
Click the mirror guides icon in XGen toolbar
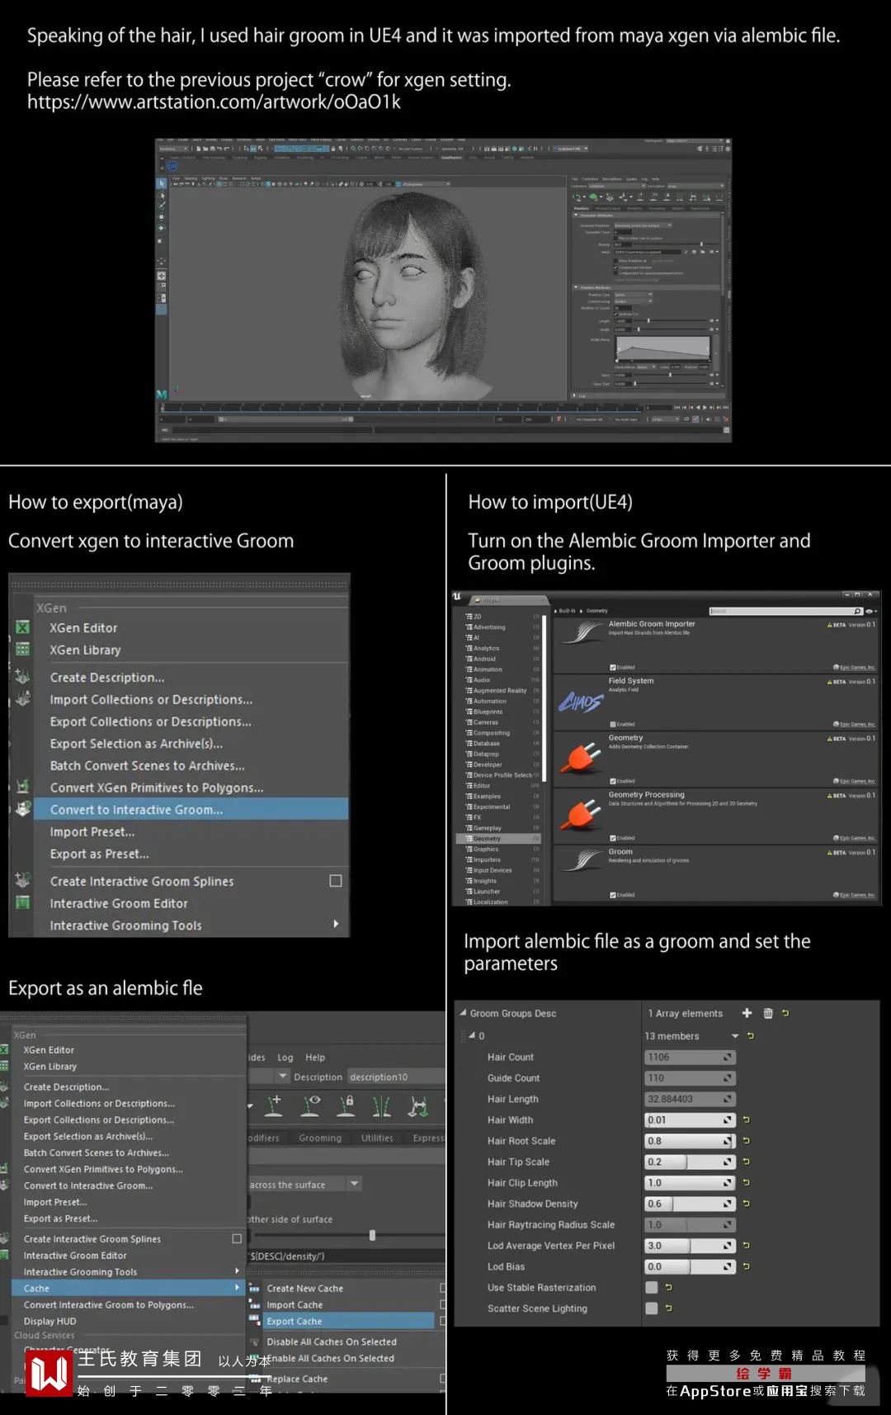pos(382,1105)
